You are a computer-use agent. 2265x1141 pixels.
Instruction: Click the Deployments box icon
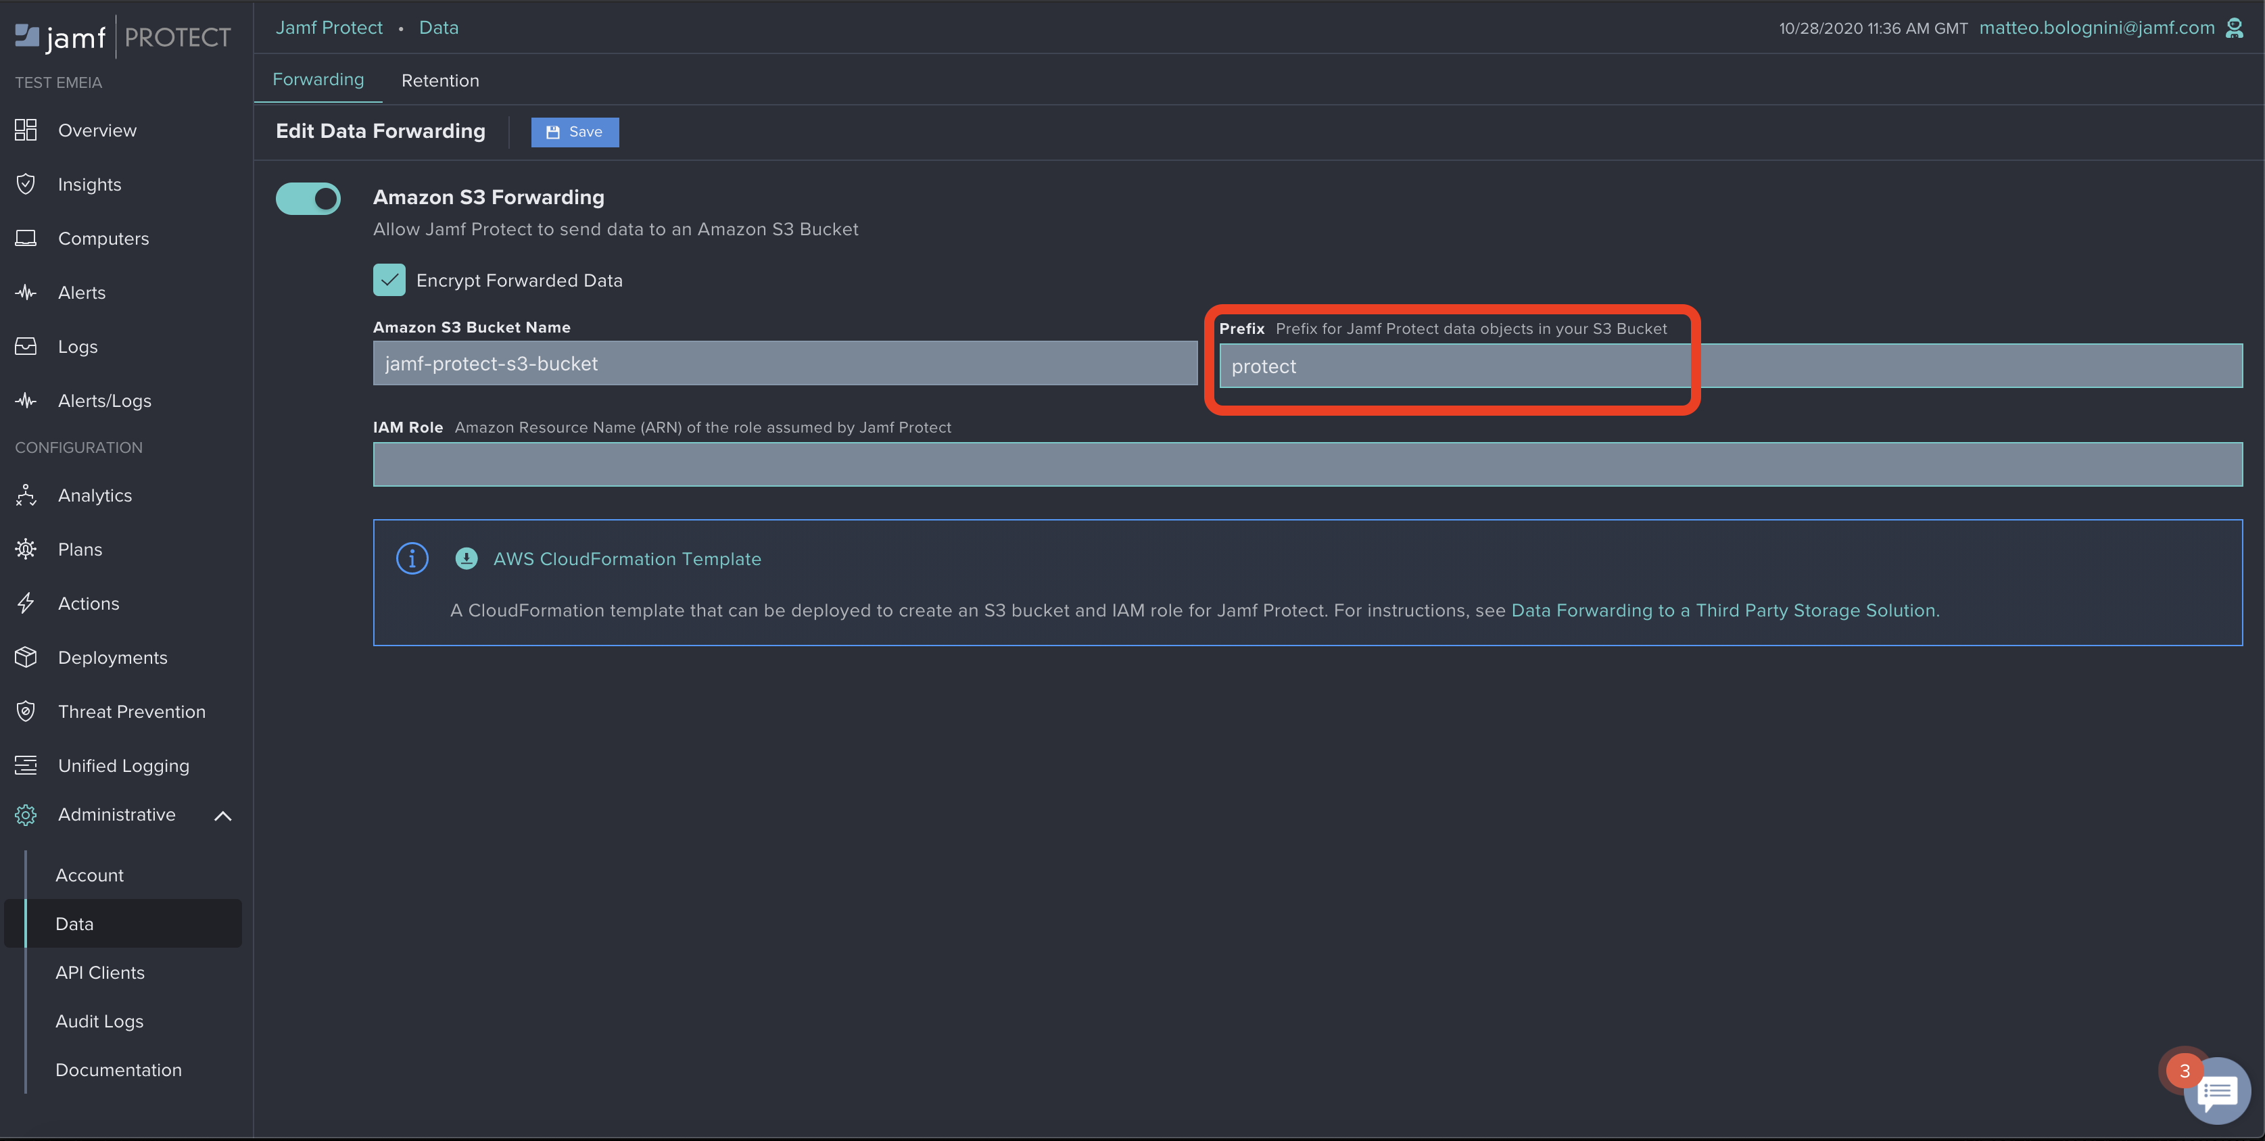click(x=26, y=658)
